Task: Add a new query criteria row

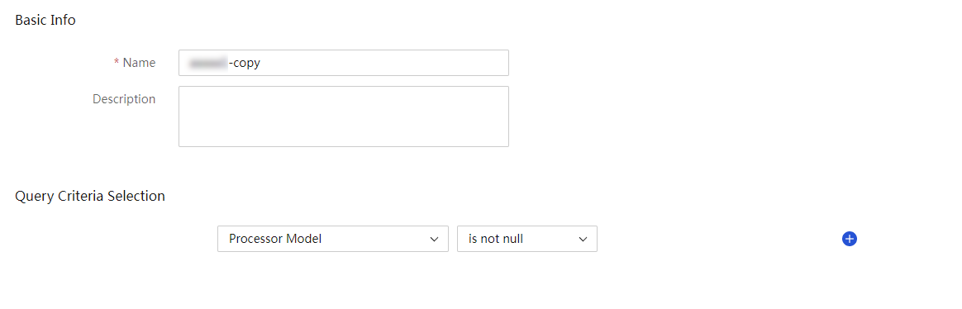Action: coord(849,239)
